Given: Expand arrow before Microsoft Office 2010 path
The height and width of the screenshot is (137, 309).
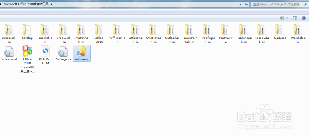Looking at the screenshot, I should (x=1, y=4).
